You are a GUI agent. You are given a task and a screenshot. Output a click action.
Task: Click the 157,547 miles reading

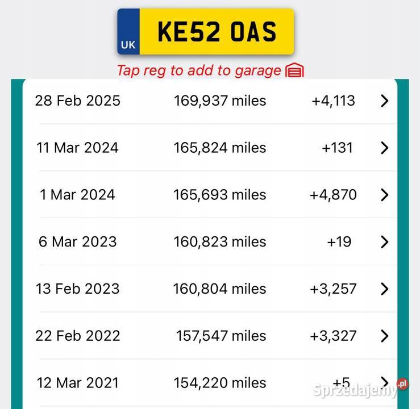click(221, 336)
